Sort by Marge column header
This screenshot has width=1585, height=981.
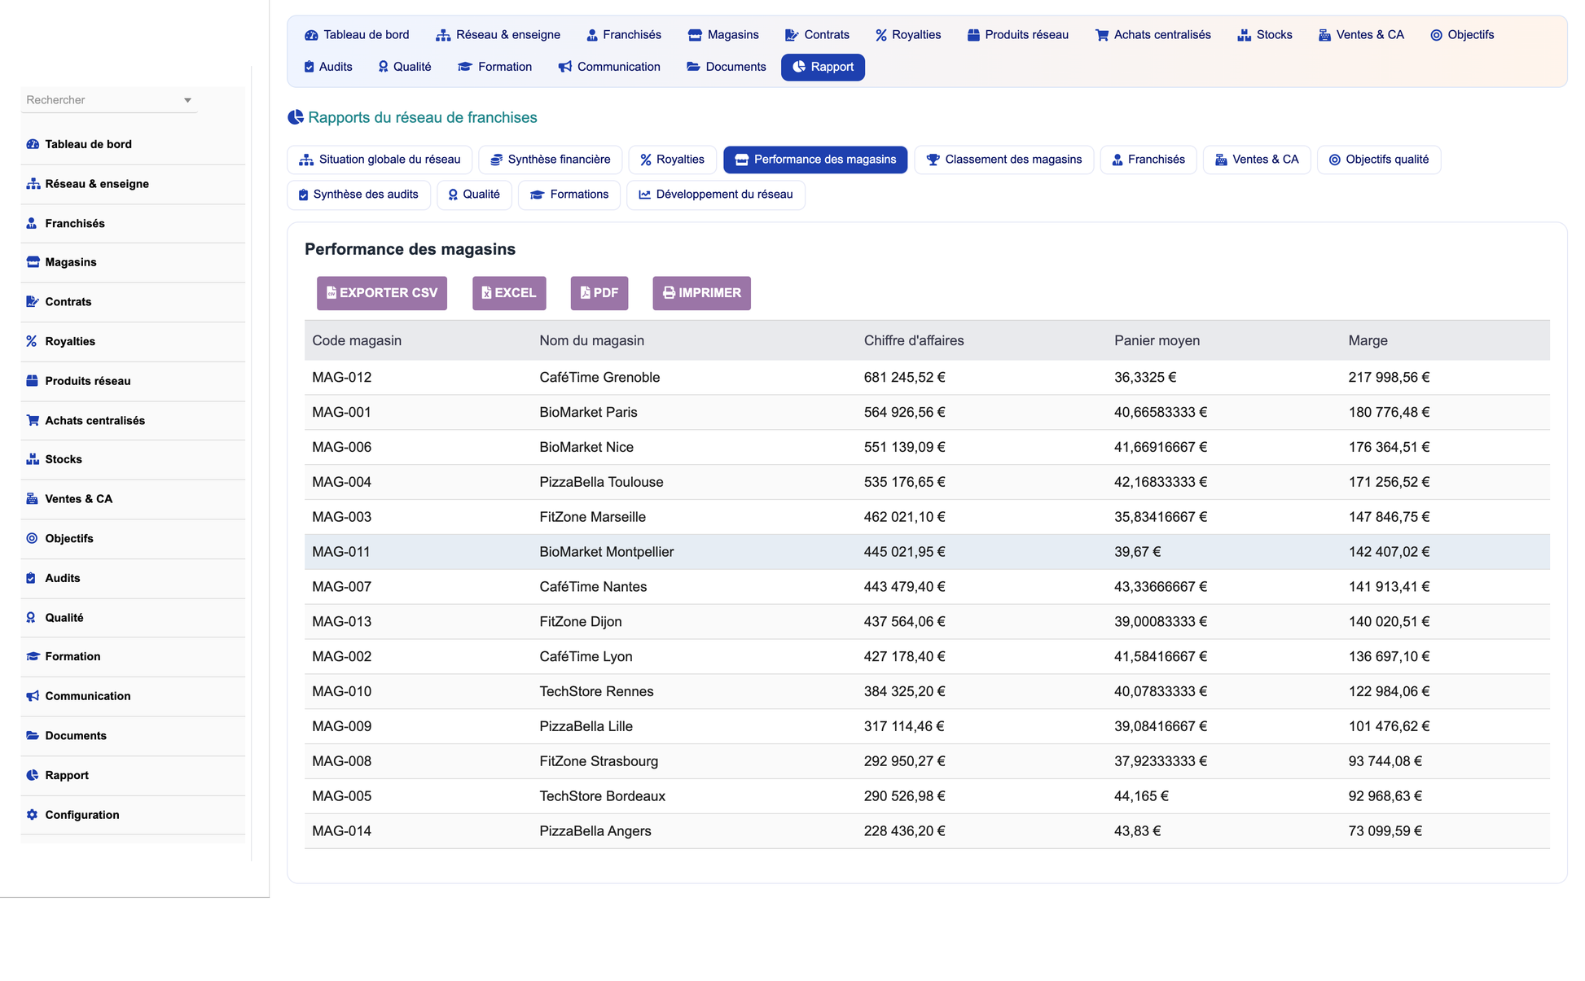coord(1368,341)
